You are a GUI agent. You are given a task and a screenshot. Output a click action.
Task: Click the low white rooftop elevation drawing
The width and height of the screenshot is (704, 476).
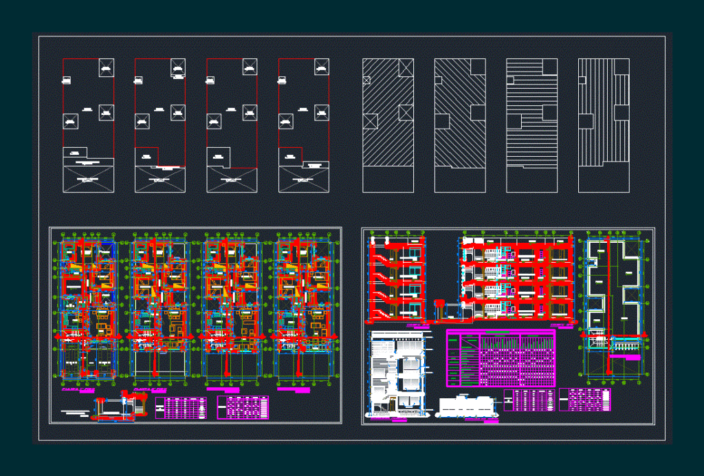tap(467, 407)
